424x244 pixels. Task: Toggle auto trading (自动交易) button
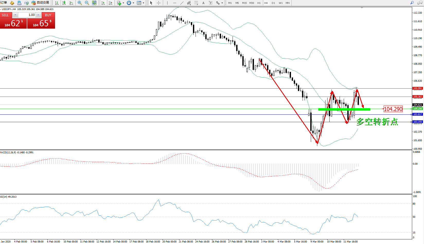(x=40, y=3)
